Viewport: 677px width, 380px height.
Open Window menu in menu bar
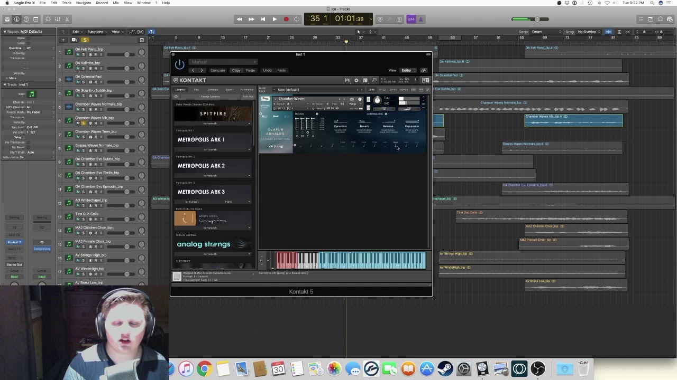[144, 3]
